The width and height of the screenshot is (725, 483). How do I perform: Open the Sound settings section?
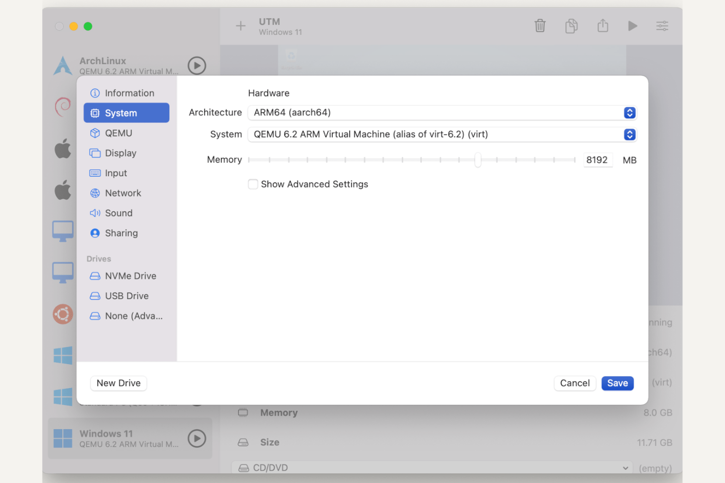pyautogui.click(x=126, y=213)
